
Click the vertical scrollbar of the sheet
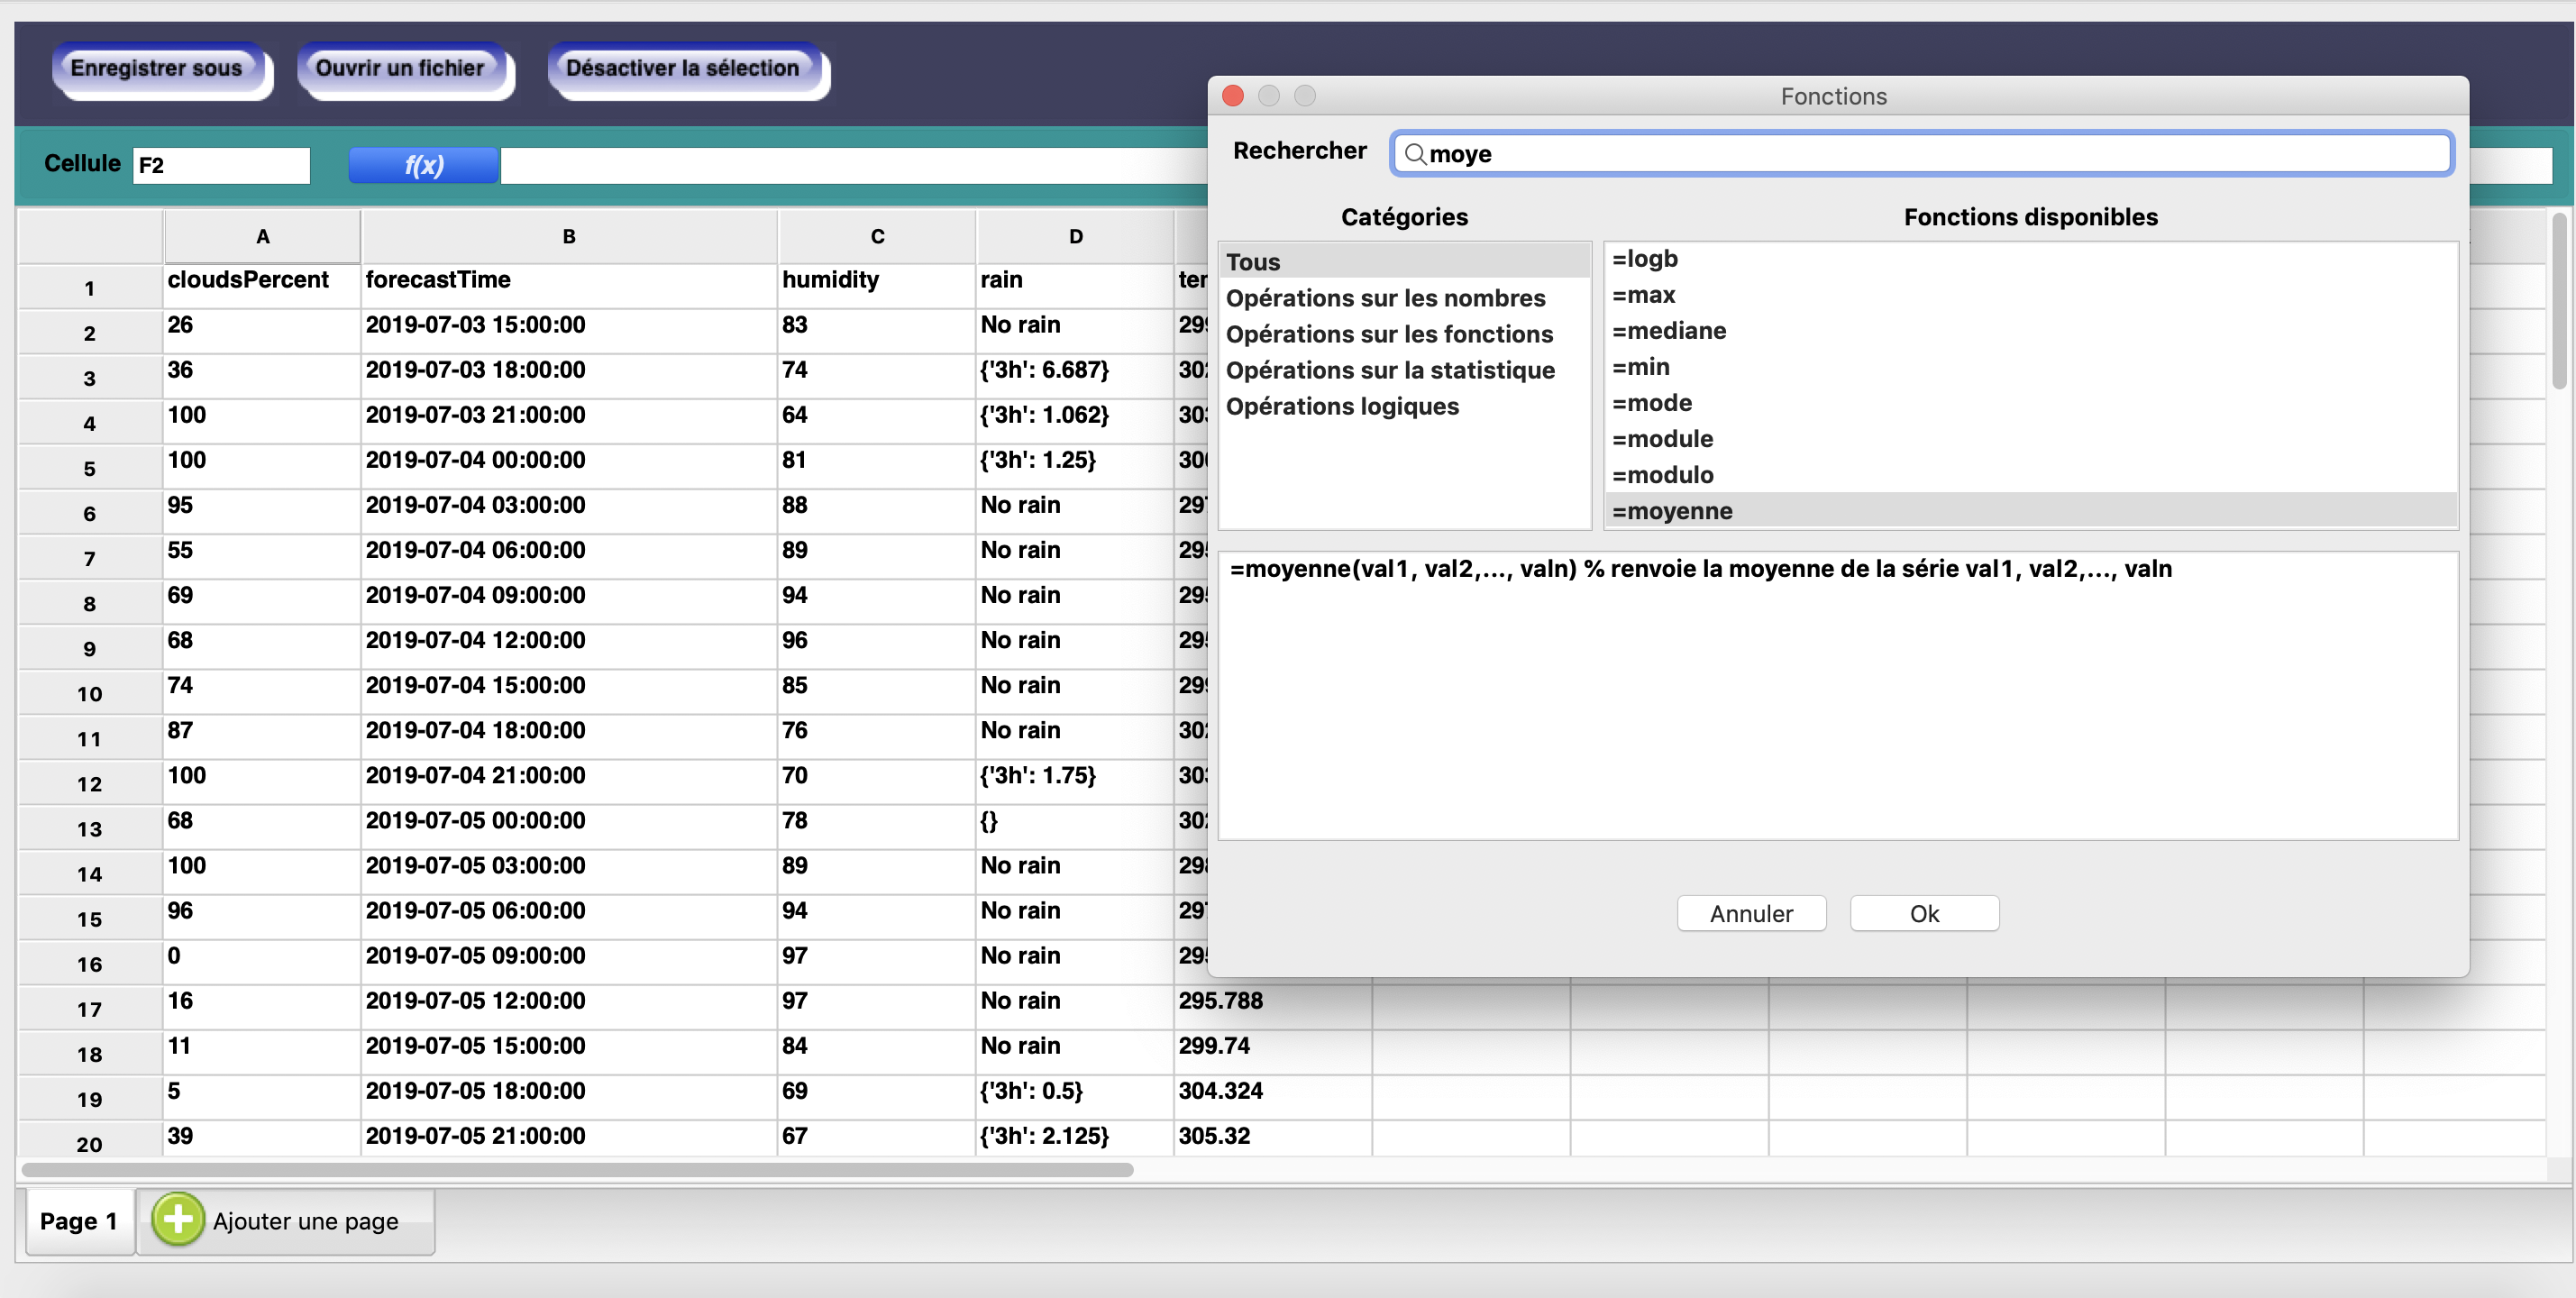2558,302
